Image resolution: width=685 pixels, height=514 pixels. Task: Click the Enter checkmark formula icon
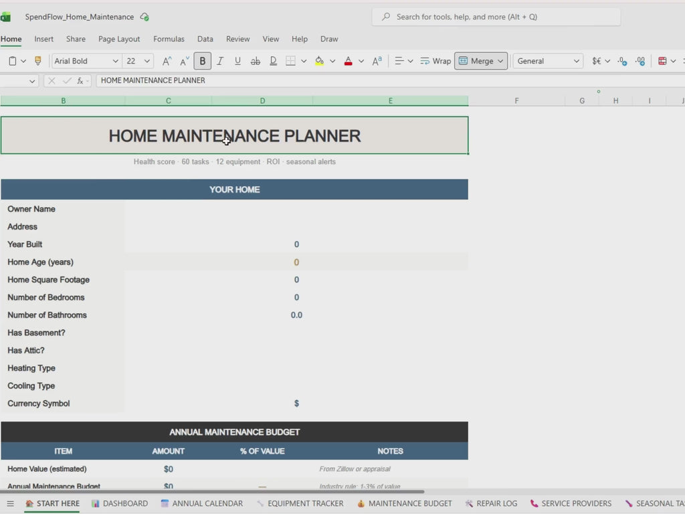tap(67, 80)
